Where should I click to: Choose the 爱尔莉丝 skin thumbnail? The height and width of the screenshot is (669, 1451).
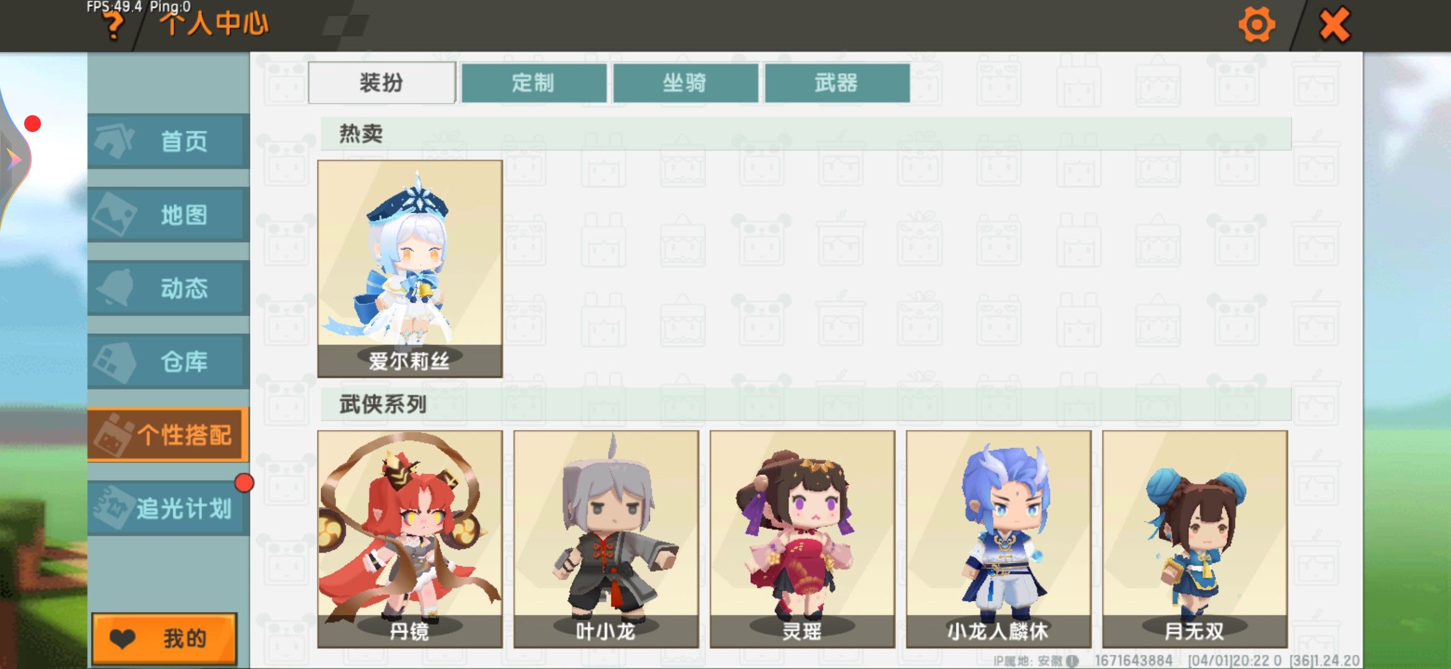coord(410,268)
